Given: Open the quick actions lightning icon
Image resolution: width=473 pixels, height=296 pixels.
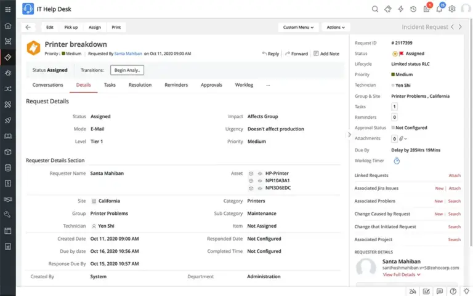Looking at the screenshot, I should click(401, 9).
